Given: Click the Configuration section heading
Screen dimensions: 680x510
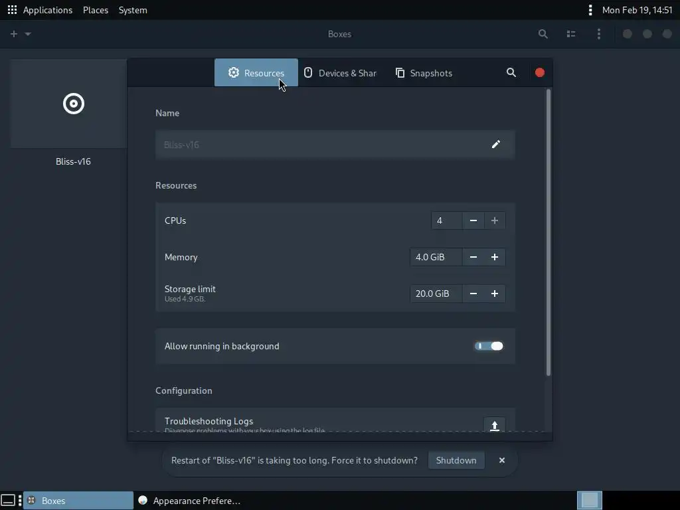Looking at the screenshot, I should 184,390.
